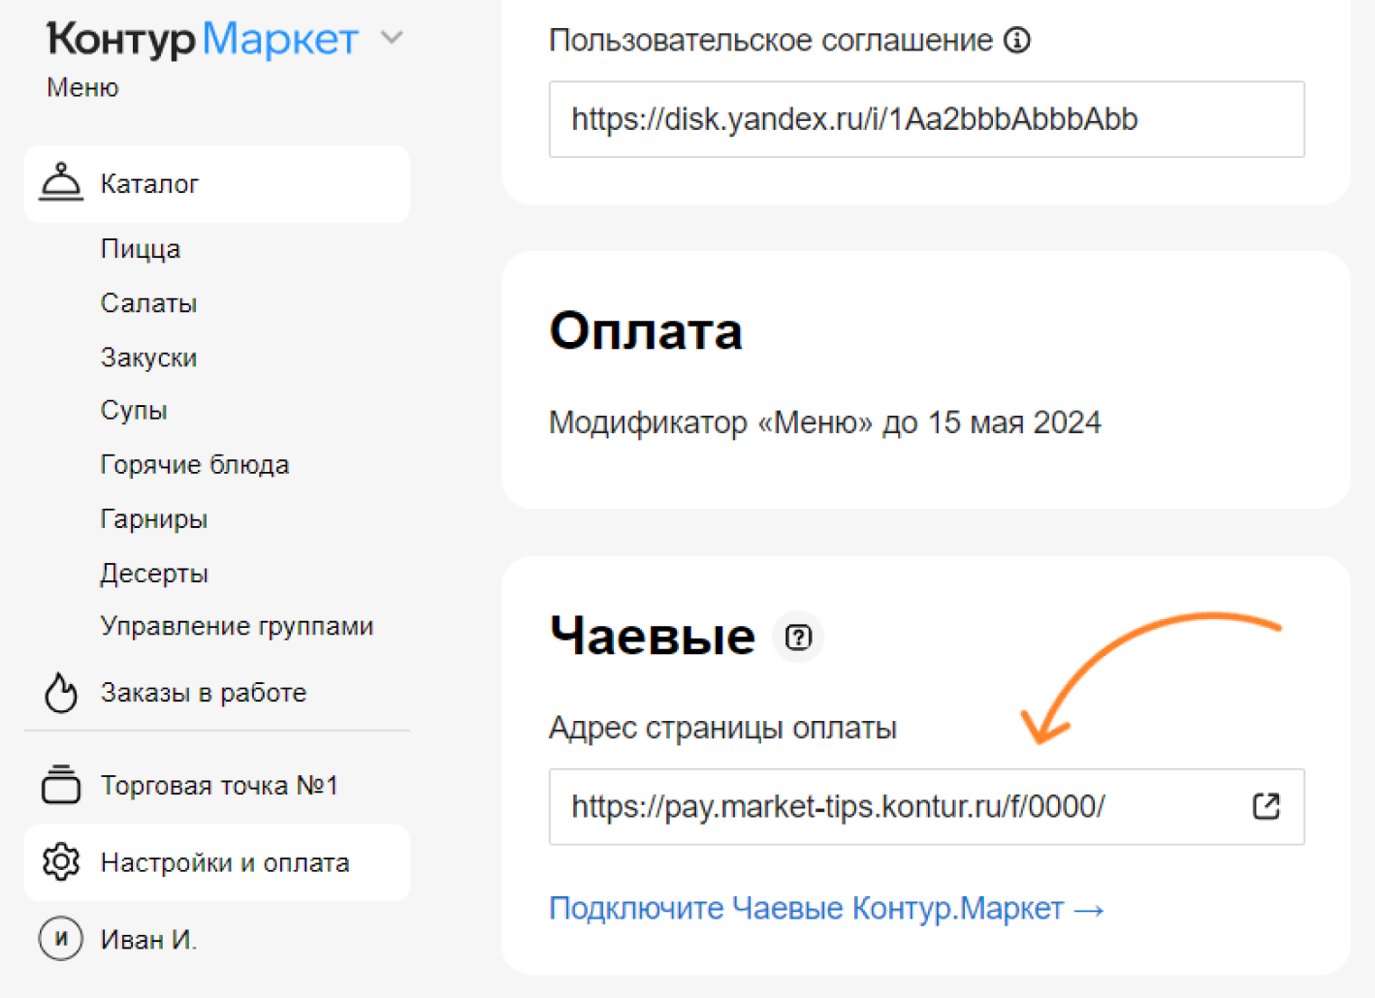The height and width of the screenshot is (998, 1375).
Task: Click the help question icon beside Чаевые
Action: [x=798, y=638]
